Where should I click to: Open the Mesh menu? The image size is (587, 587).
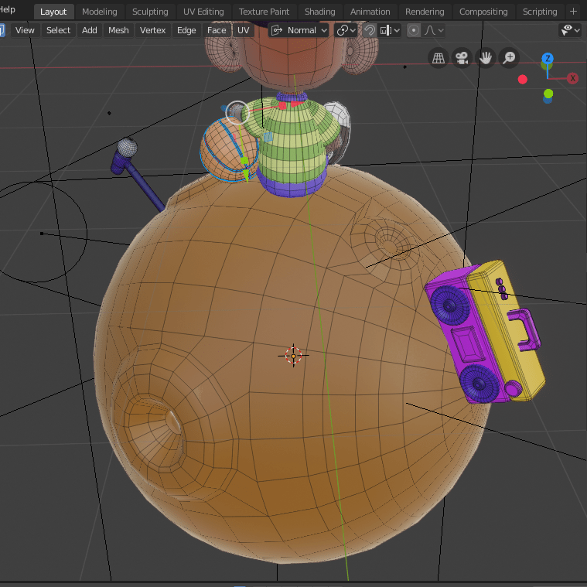[118, 30]
